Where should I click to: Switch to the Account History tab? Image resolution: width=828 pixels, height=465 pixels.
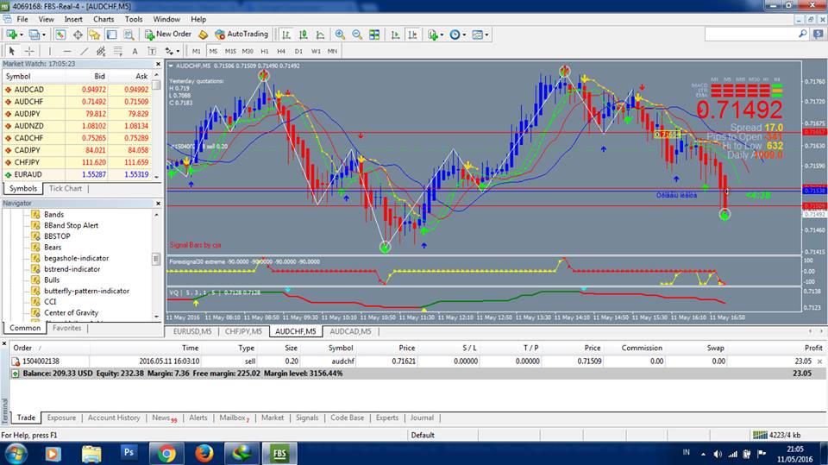click(114, 418)
